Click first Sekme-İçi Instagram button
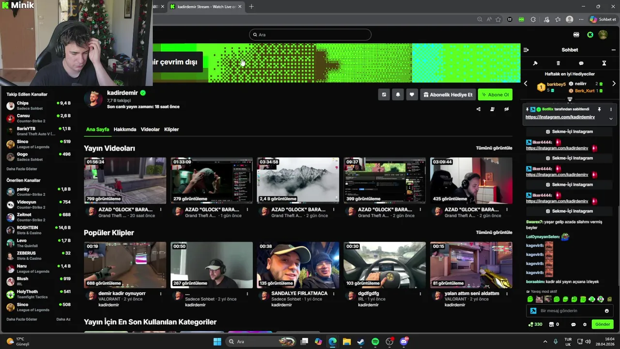Viewport: 620px width, 349px height. point(569,131)
